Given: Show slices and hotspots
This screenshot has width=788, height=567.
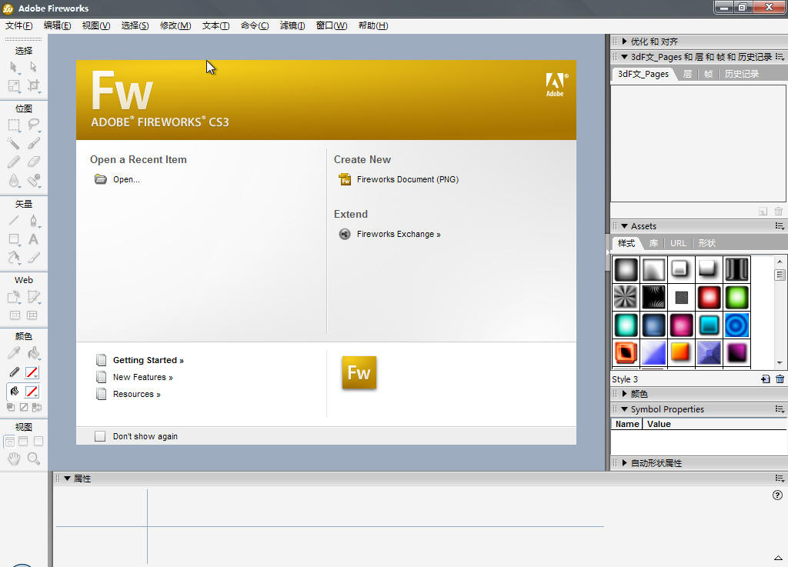Looking at the screenshot, I should tap(32, 315).
